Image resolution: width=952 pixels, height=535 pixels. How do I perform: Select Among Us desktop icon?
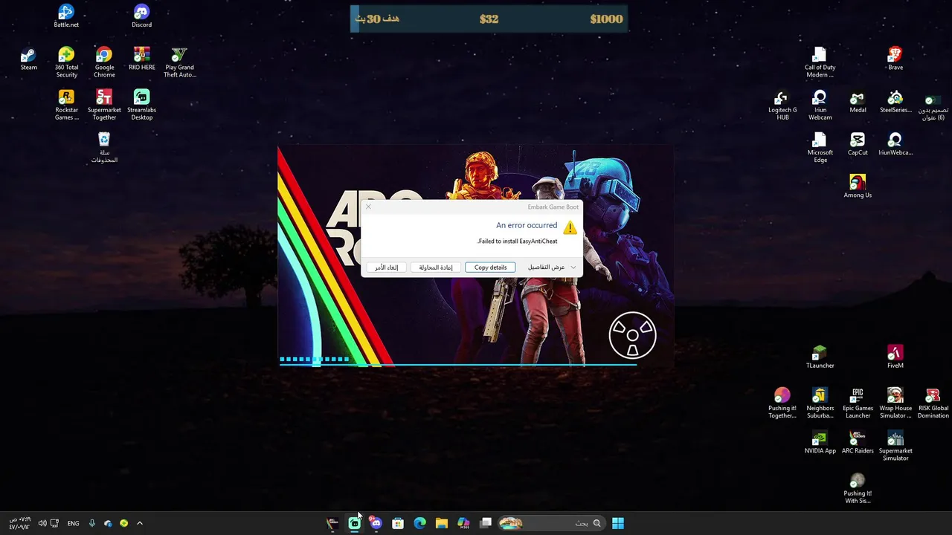click(858, 187)
